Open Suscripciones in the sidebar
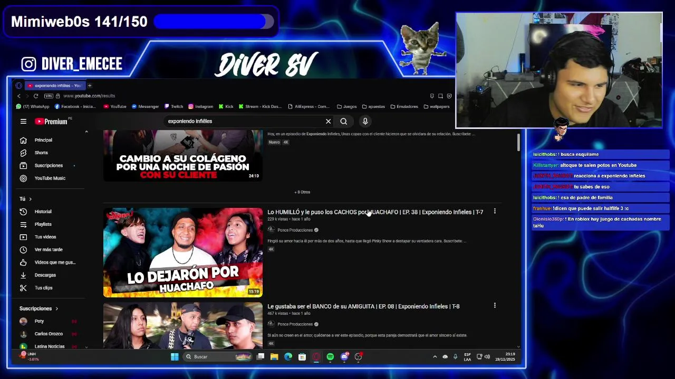This screenshot has height=379, width=675. point(49,165)
